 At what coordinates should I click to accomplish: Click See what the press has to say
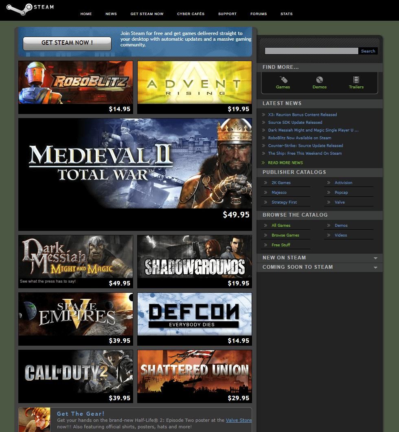pos(48,281)
